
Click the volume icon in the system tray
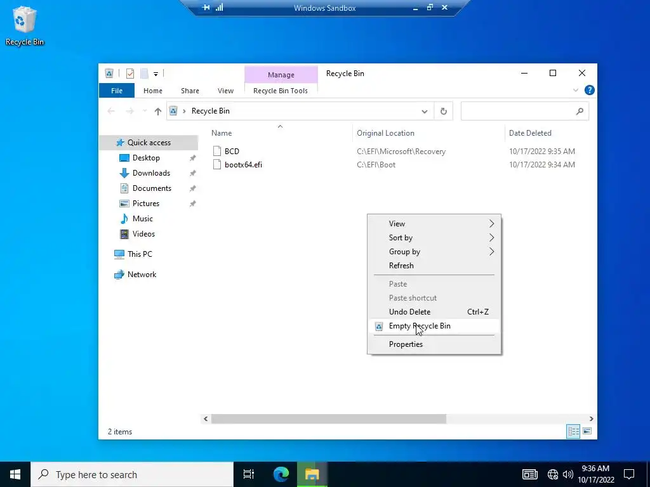568,474
